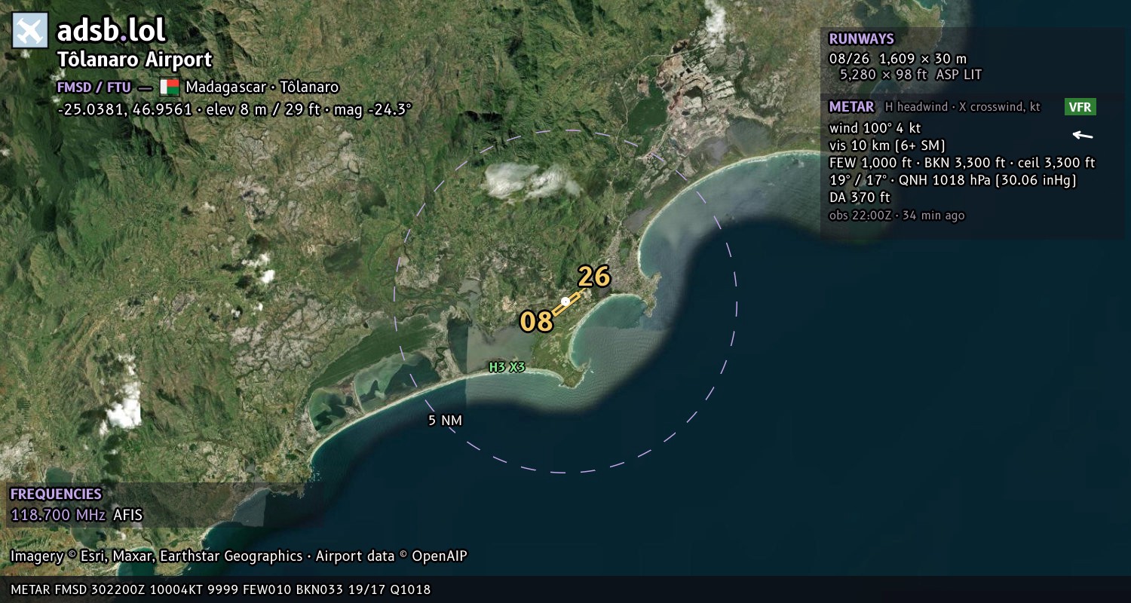This screenshot has height=603, width=1131.
Task: Click runway end marker 26
Action: click(x=593, y=277)
